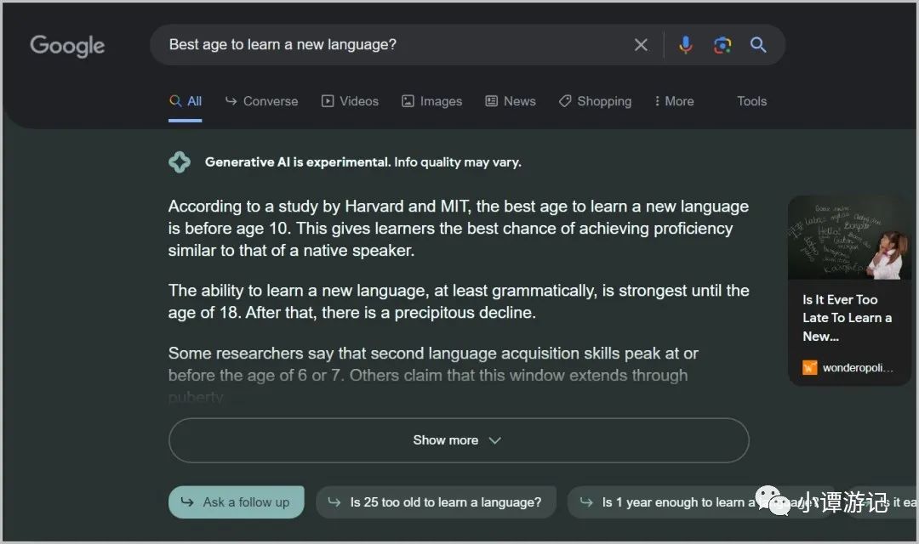Click the Show more chevron arrow
Screen dimensions: 919x544
[x=494, y=440]
